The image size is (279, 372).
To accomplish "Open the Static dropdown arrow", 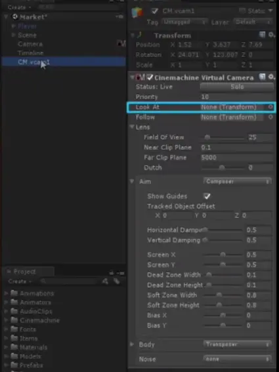I will tap(270, 11).
